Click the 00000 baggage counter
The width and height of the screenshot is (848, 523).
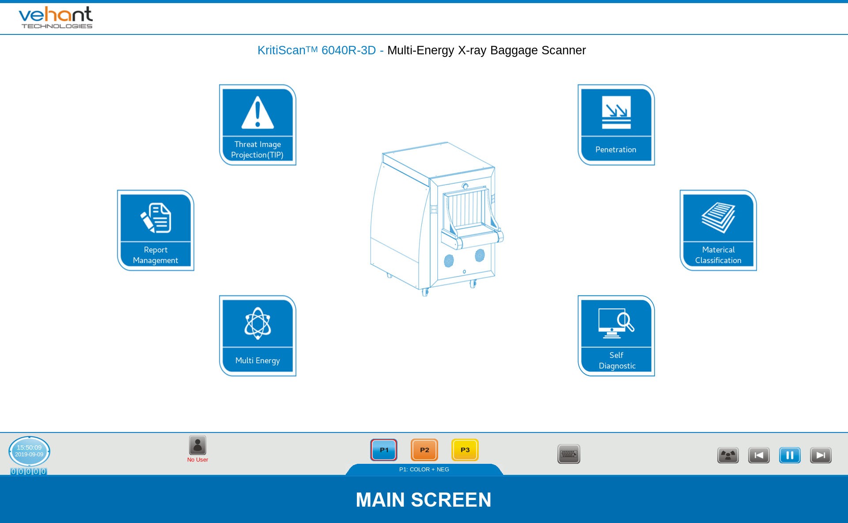(x=29, y=471)
